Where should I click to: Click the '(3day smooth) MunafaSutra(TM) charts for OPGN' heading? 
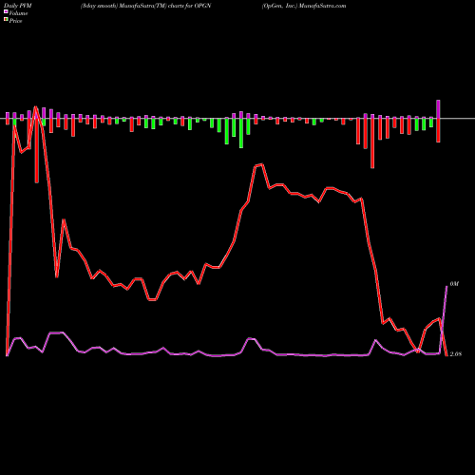(146, 6)
